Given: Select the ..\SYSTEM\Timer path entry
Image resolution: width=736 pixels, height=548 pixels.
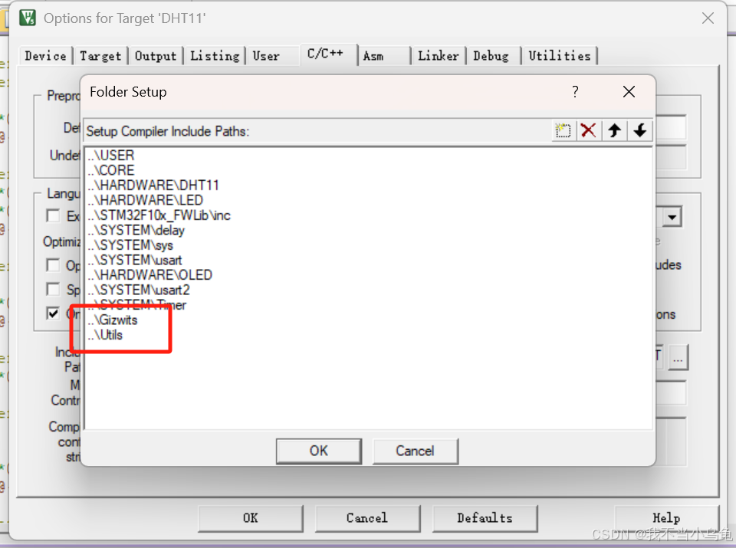Looking at the screenshot, I should coord(136,305).
